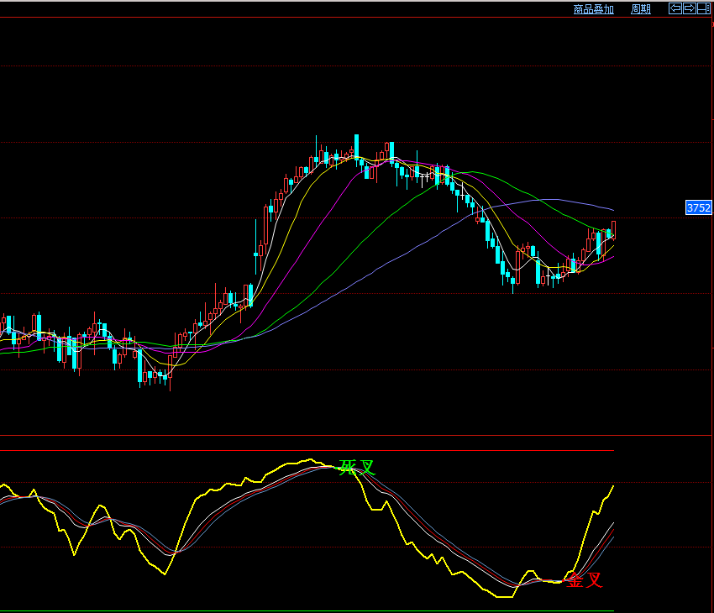Viewport: 714px width, 613px height.
Task: Open the 周期 period link
Action: point(641,9)
